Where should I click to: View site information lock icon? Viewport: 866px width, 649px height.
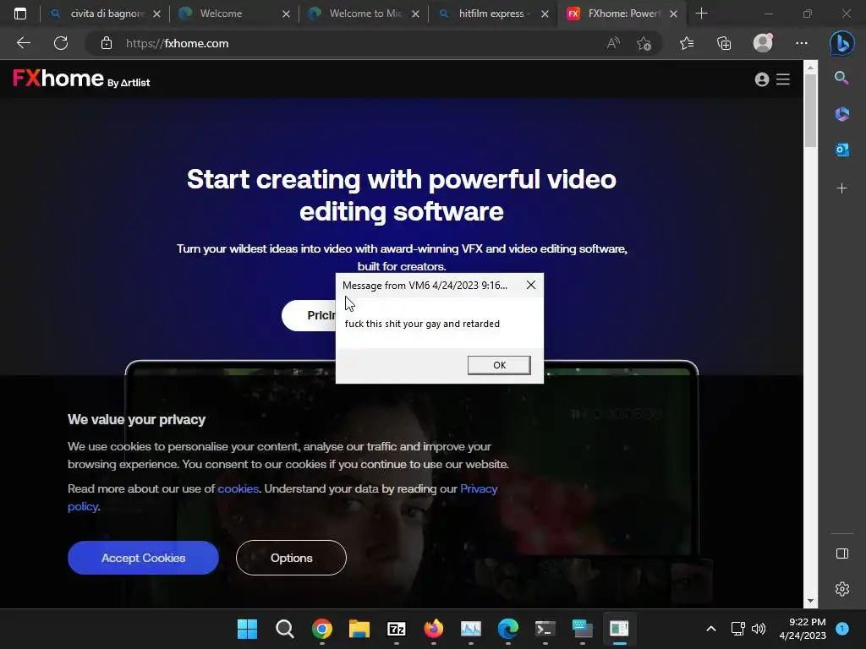107,43
